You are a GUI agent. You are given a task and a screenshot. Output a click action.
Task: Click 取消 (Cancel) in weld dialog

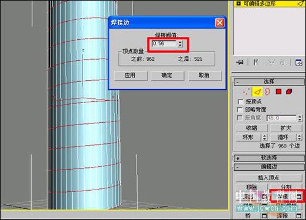tap(205, 75)
